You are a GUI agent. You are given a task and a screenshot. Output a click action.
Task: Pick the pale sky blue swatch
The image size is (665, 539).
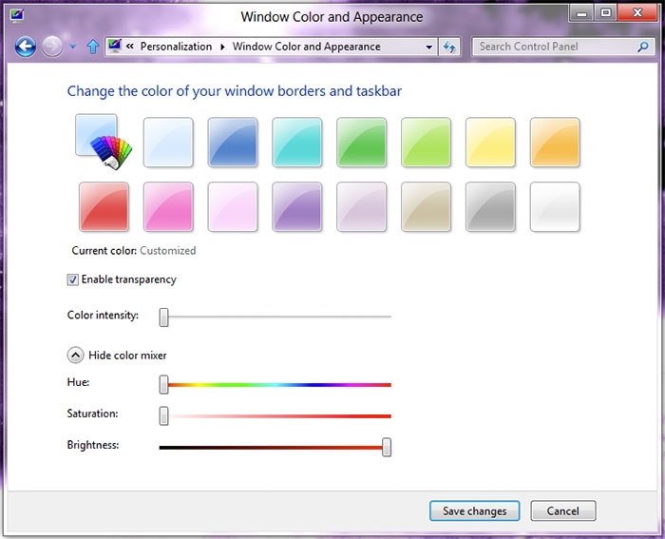(x=168, y=143)
